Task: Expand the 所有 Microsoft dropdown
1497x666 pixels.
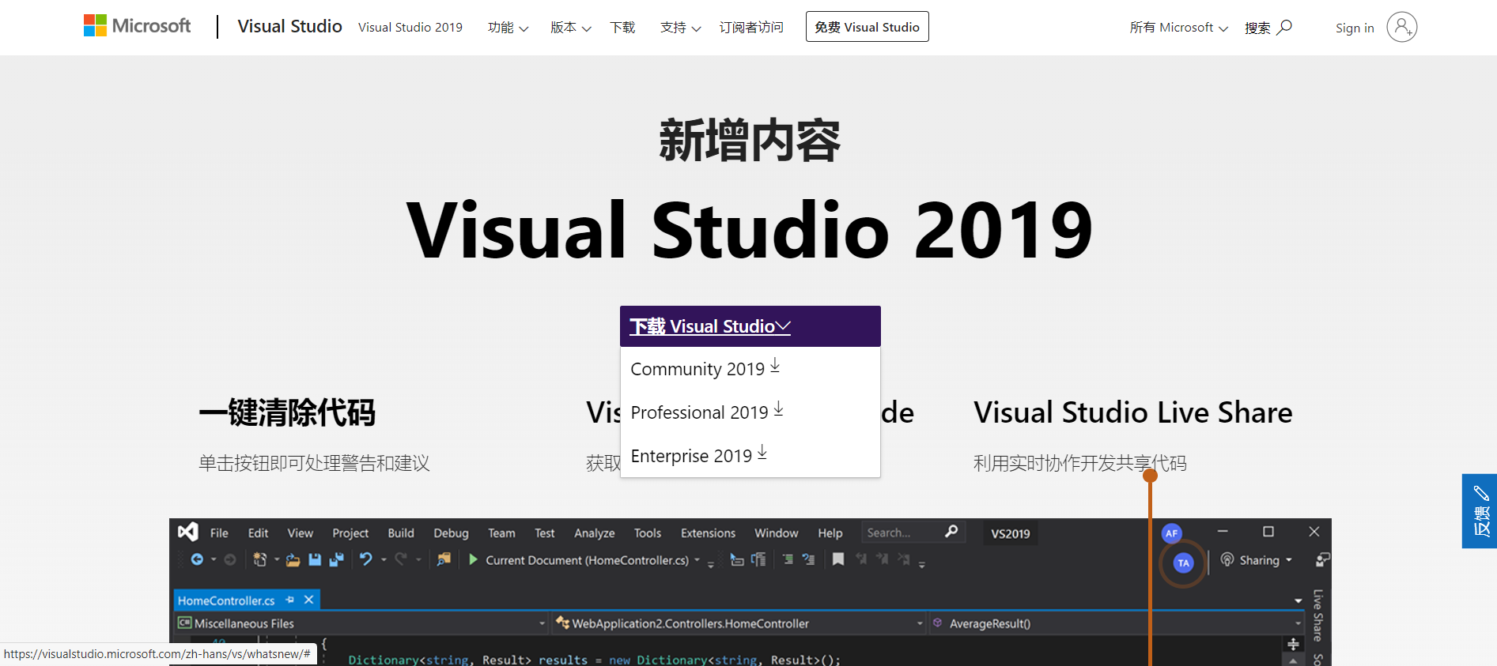Action: coord(1178,28)
